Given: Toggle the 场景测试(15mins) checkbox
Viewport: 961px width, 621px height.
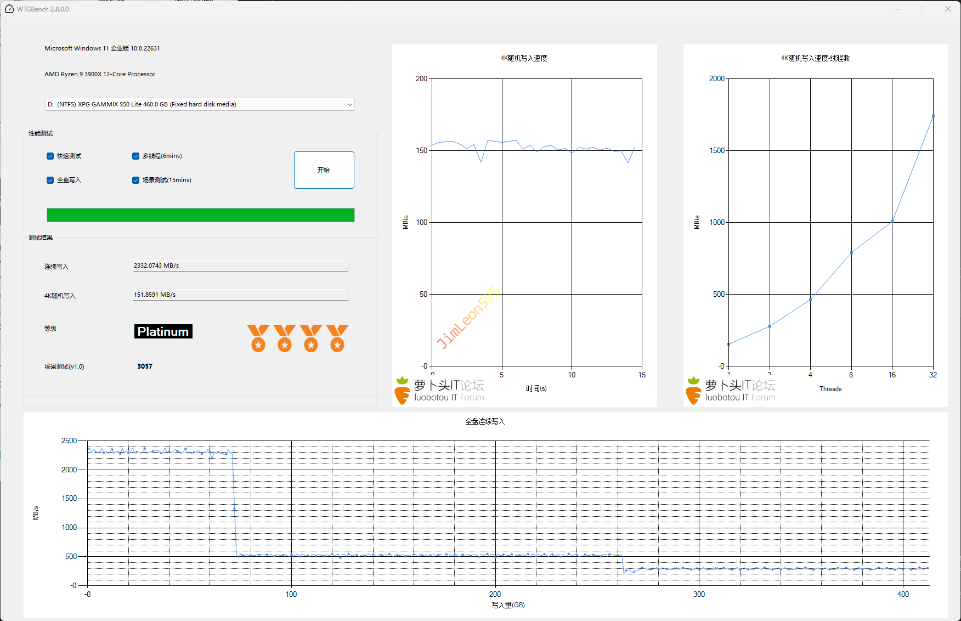Looking at the screenshot, I should [x=136, y=180].
